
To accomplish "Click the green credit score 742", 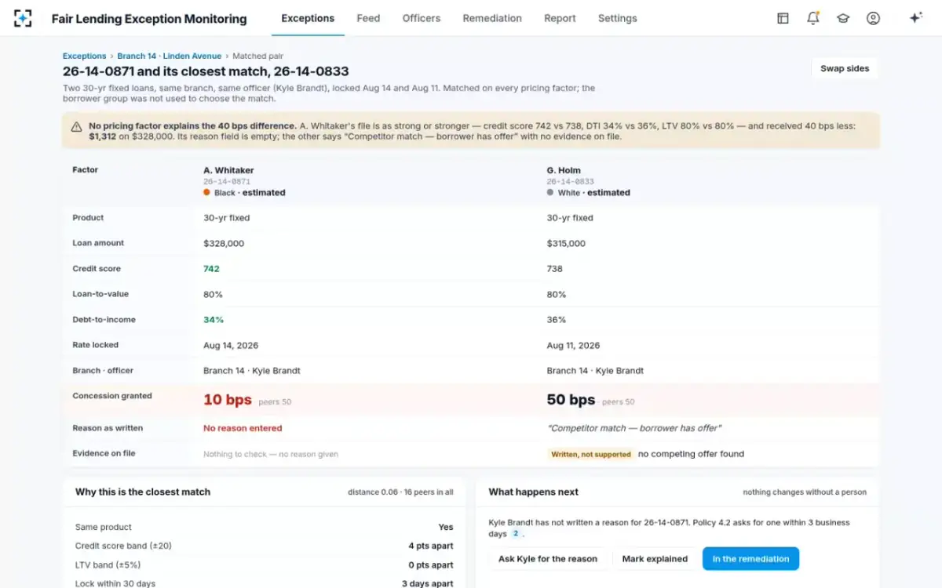I will (x=211, y=269).
